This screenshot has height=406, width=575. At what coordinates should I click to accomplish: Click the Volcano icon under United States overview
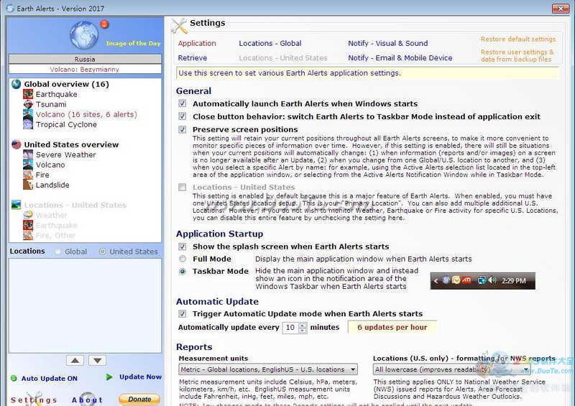[28, 165]
